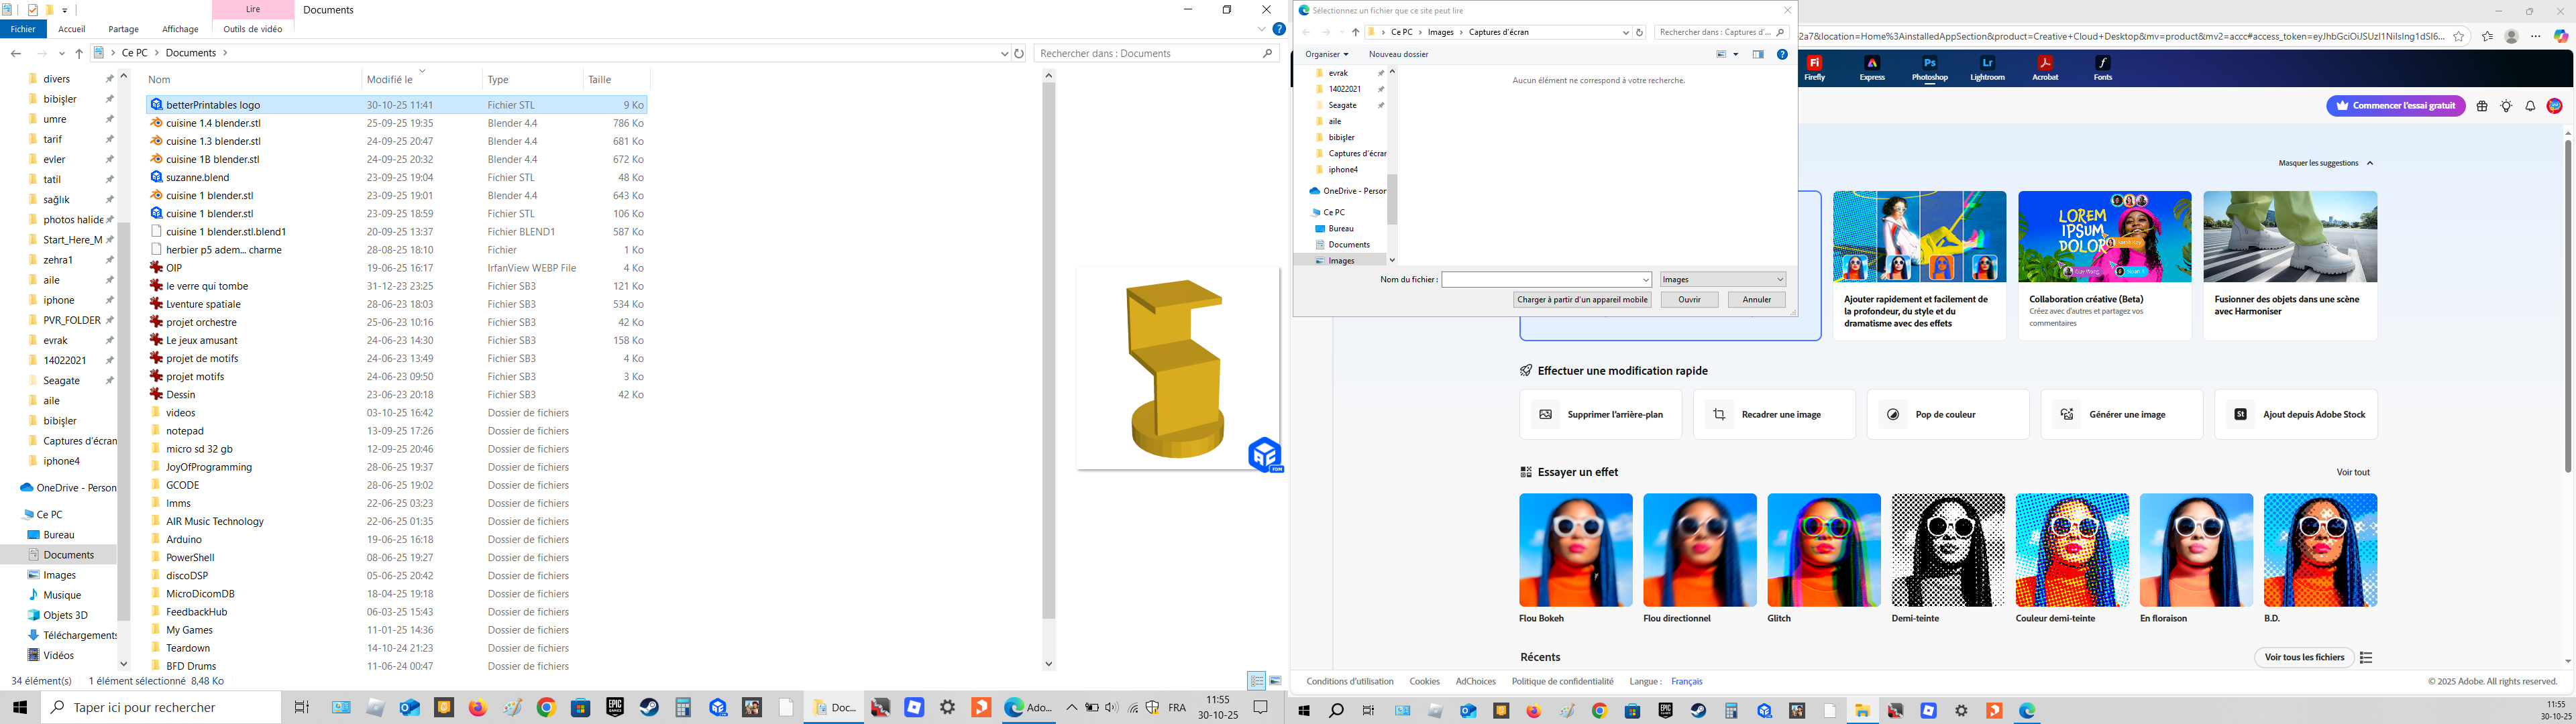The image size is (2576, 724).
Task: Open Explorer help via the blue question mark under the ribbon collapse arrow
Action: coord(1278,29)
